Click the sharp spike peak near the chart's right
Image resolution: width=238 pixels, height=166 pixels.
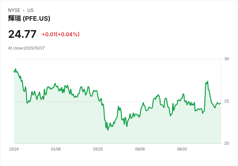tap(207, 82)
